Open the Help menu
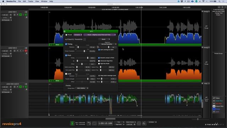 click(51, 1)
